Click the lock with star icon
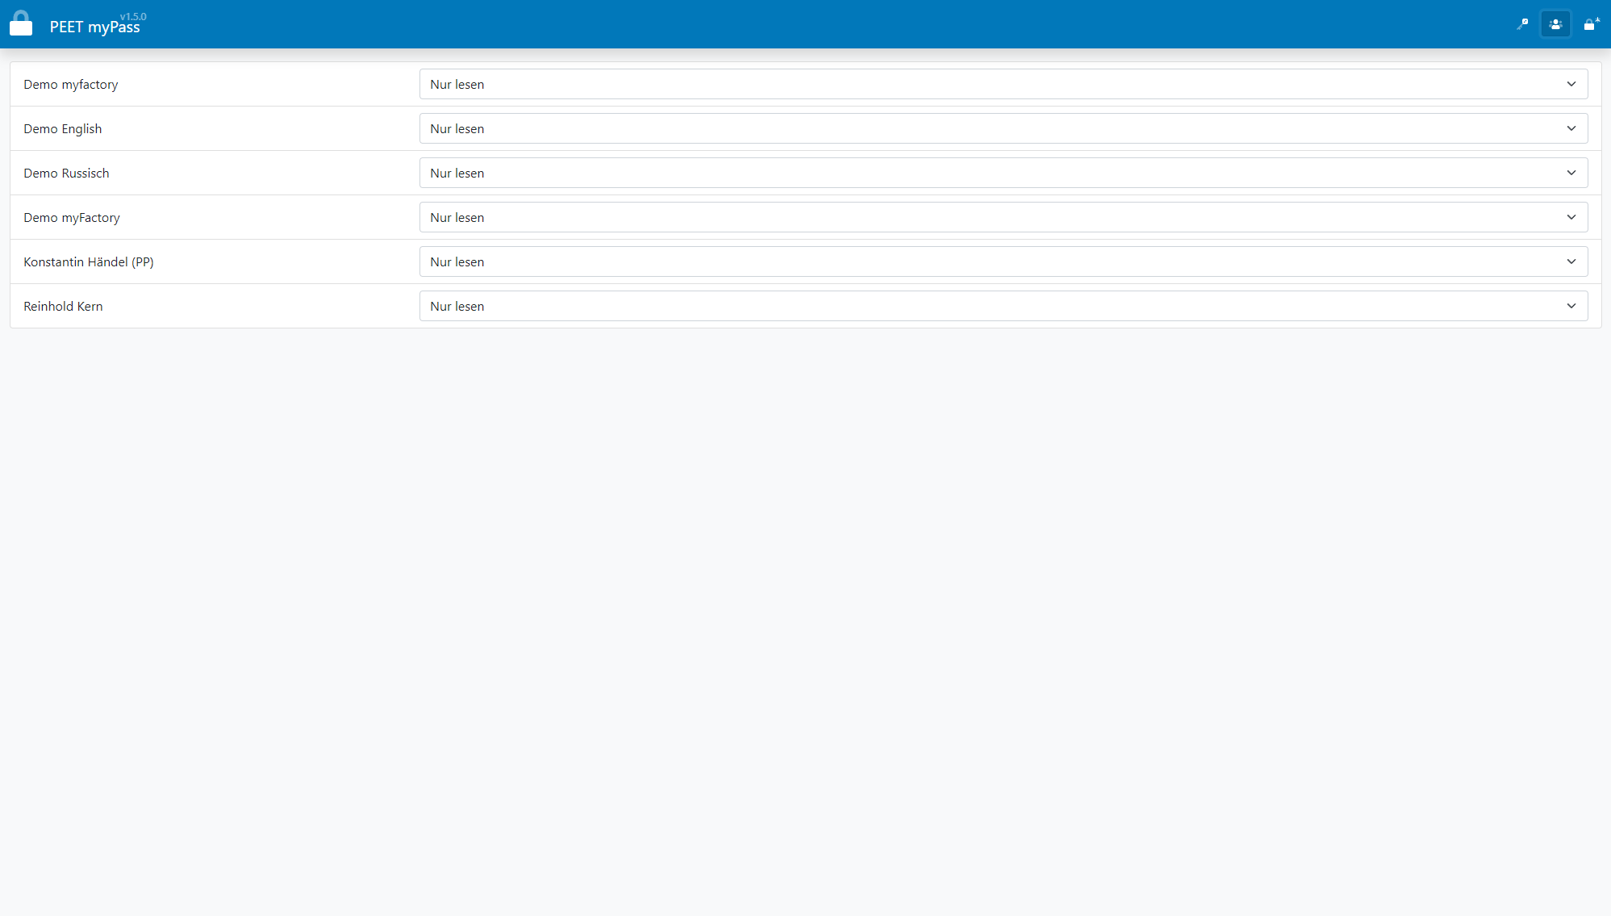The height and width of the screenshot is (916, 1611). point(1591,24)
